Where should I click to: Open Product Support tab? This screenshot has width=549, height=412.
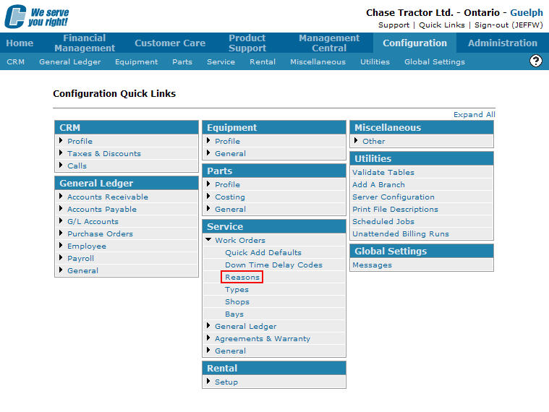[247, 43]
